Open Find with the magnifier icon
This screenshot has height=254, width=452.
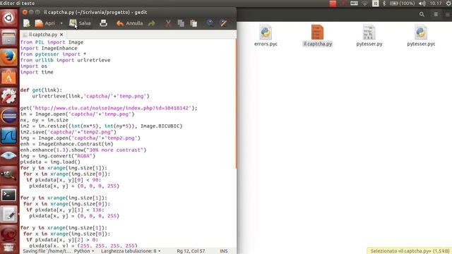[x=210, y=23]
